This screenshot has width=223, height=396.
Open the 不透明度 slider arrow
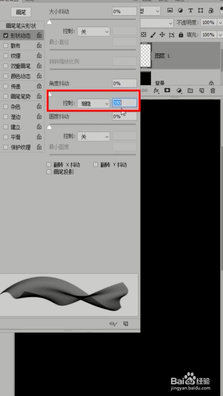click(x=220, y=22)
